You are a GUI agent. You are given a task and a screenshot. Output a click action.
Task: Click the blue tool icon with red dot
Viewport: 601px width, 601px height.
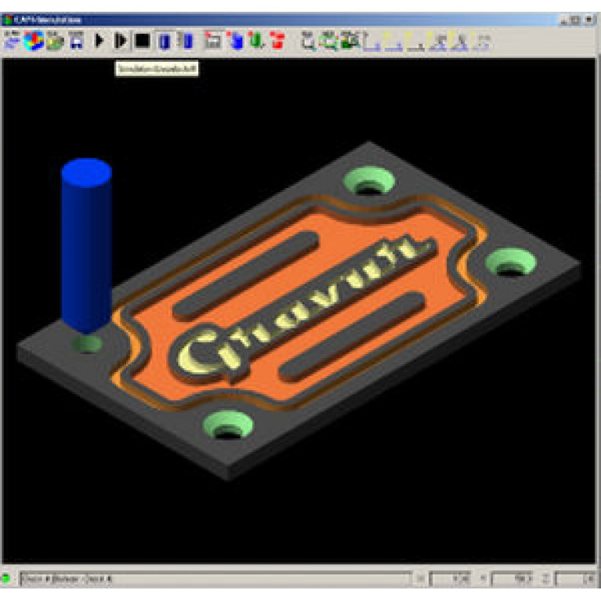(235, 41)
